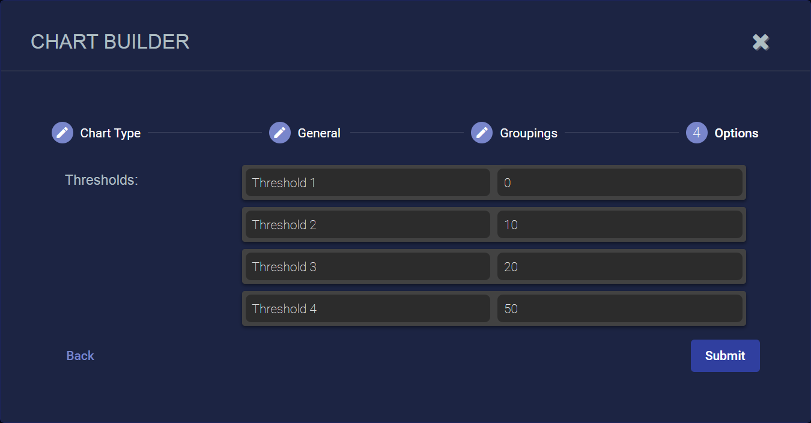Focus the value field containing 10
Image resolution: width=811 pixels, height=423 pixels.
pos(619,224)
